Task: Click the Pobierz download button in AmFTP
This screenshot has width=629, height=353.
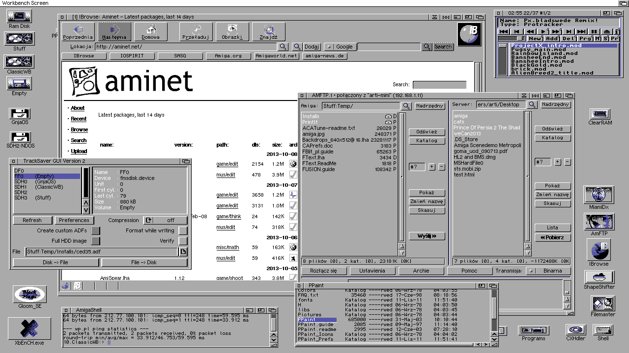Action: coord(553,237)
